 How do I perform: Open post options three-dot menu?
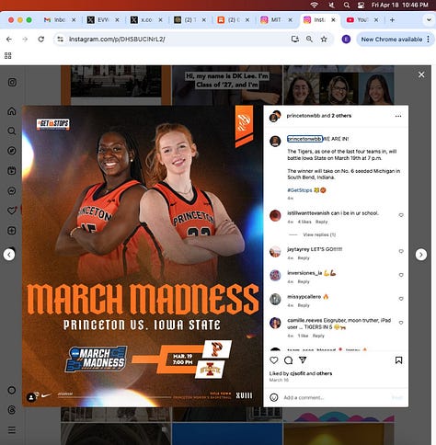point(398,116)
